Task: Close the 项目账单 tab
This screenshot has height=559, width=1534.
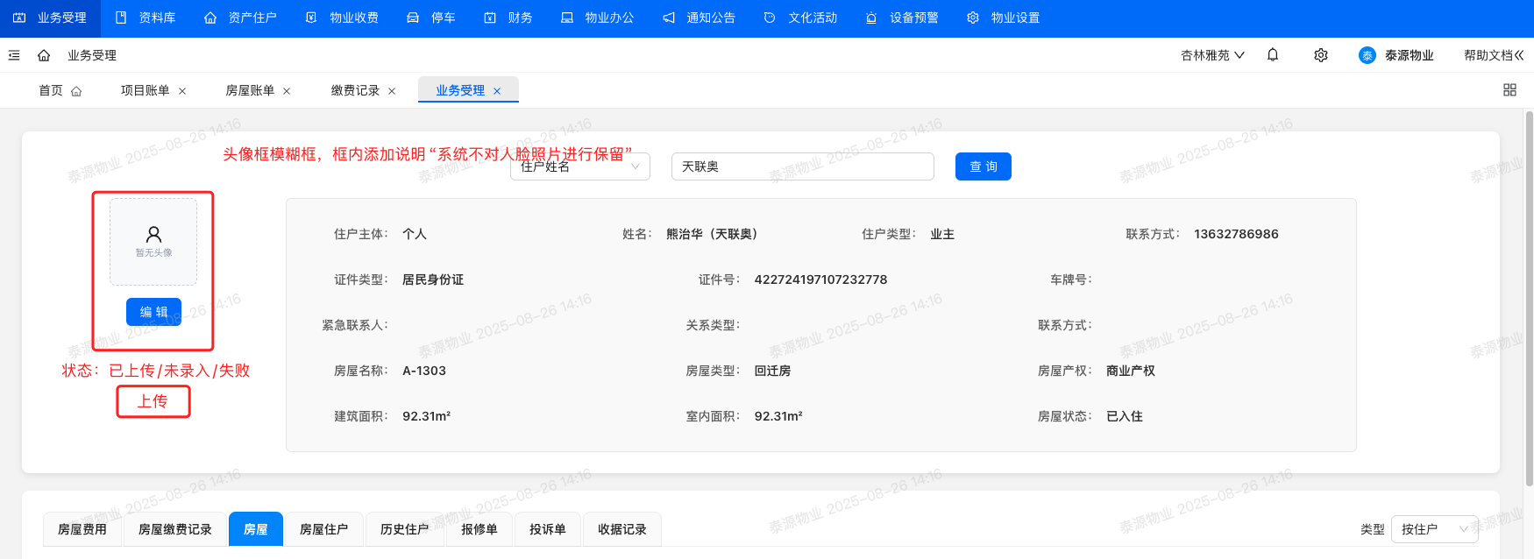Action: coord(182,91)
